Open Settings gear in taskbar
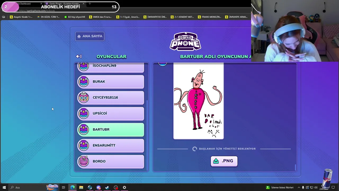The image size is (339, 191). (x=124, y=188)
